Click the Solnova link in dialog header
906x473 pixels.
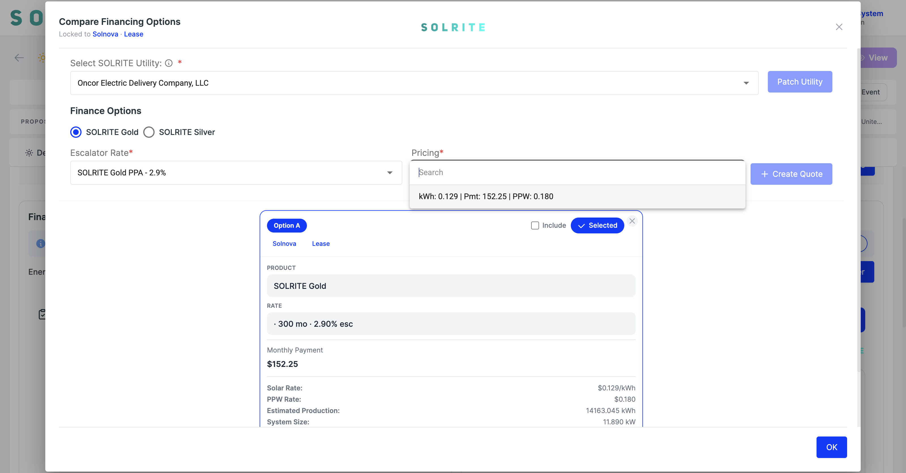[105, 34]
